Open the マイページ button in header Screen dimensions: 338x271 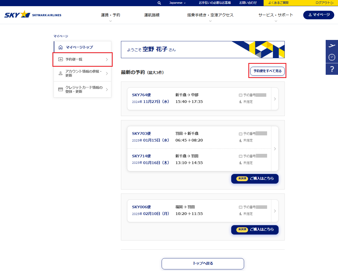[x=318, y=15]
